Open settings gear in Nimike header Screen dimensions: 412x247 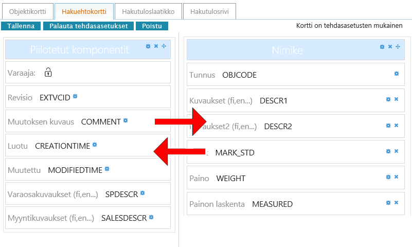382,47
